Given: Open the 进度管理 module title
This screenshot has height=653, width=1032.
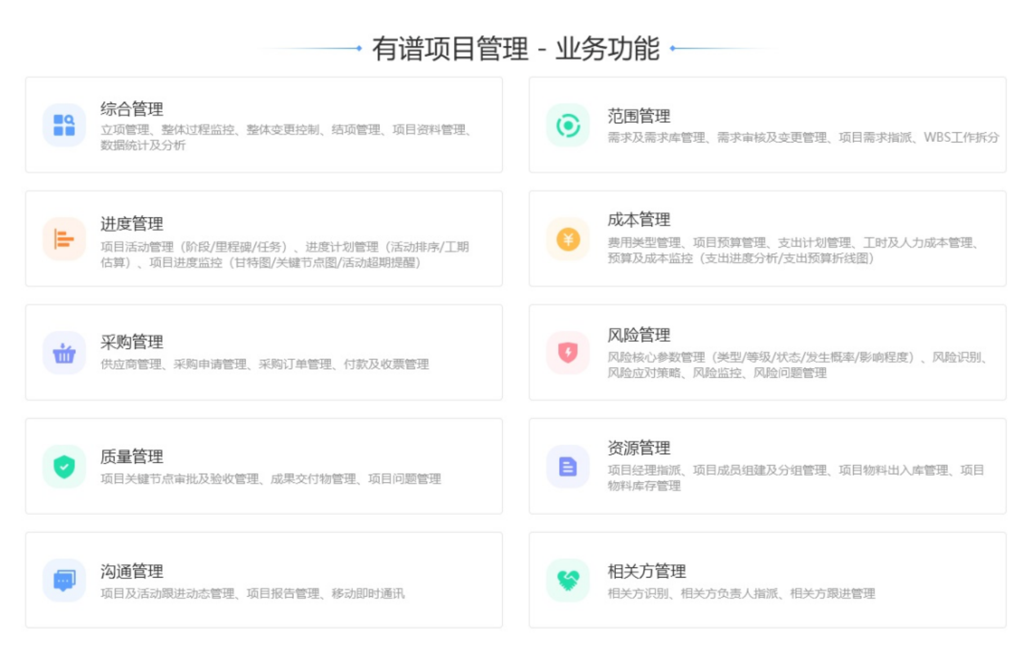Looking at the screenshot, I should pyautogui.click(x=131, y=223).
